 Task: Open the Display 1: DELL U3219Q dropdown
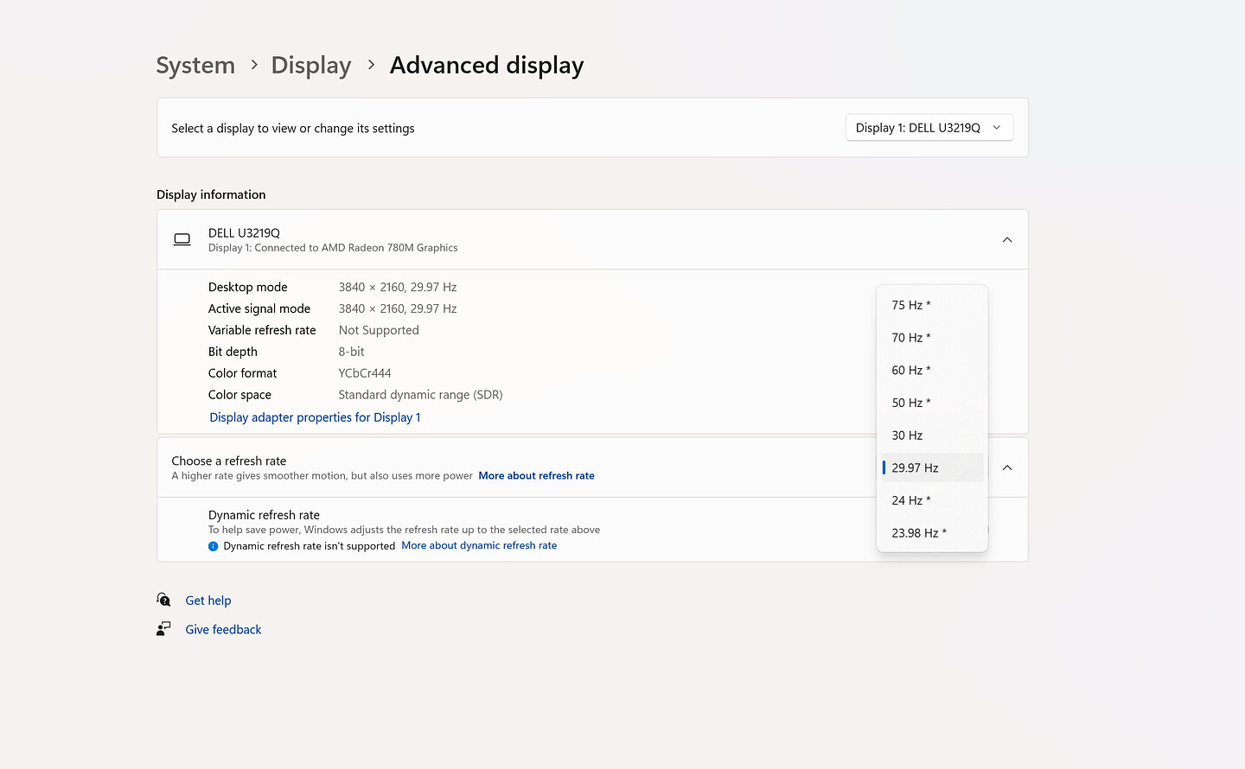929,128
